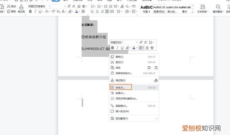The image size is (230, 135).
Task: Toggle Underline in mini toolbar
Action: point(122,48)
